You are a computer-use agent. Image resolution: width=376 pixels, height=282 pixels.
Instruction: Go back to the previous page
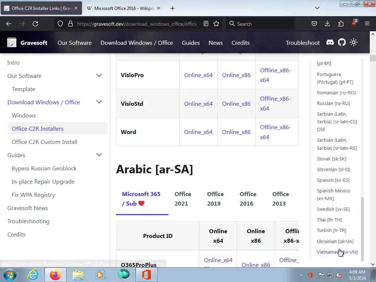[9, 24]
